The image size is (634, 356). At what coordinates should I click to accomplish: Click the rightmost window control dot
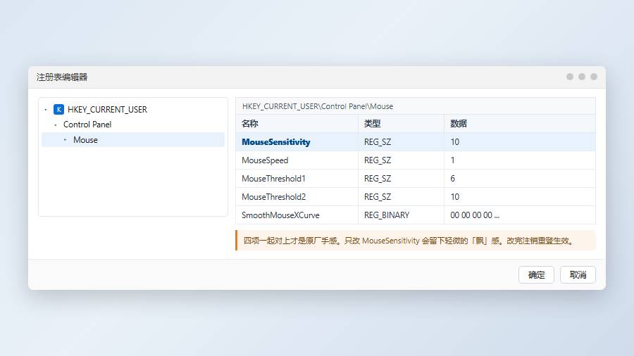pos(594,77)
